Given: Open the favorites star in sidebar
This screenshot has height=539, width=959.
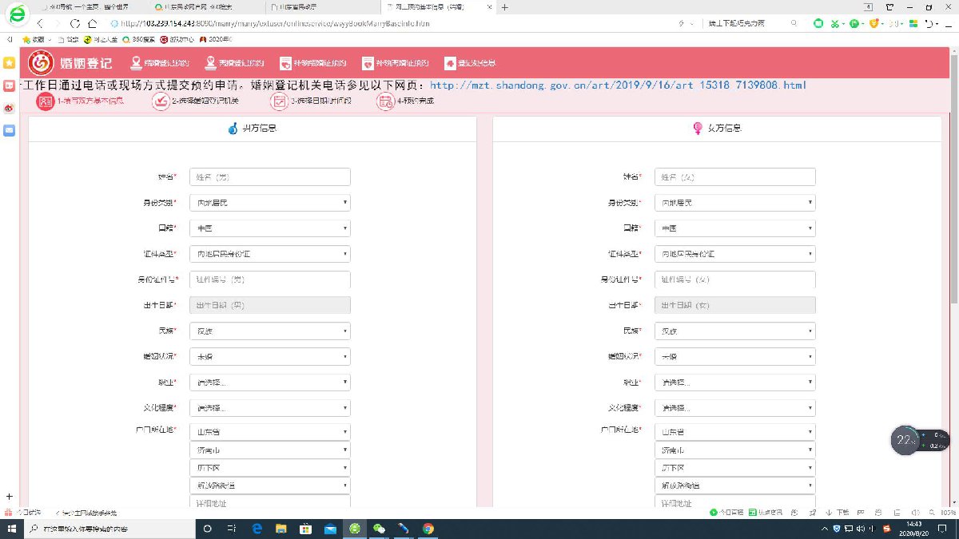Looking at the screenshot, I should coord(9,62).
